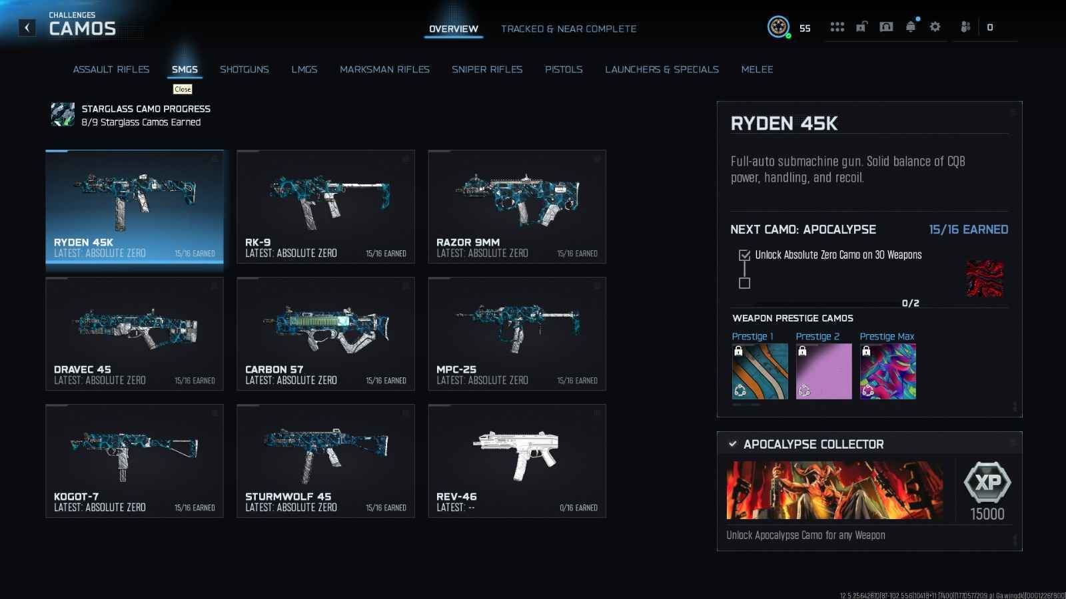Click the Starglass camo progress icon
The height and width of the screenshot is (599, 1066).
coord(63,114)
